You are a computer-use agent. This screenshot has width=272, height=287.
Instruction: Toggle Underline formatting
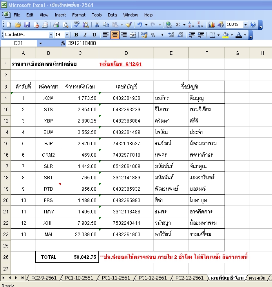(94, 35)
